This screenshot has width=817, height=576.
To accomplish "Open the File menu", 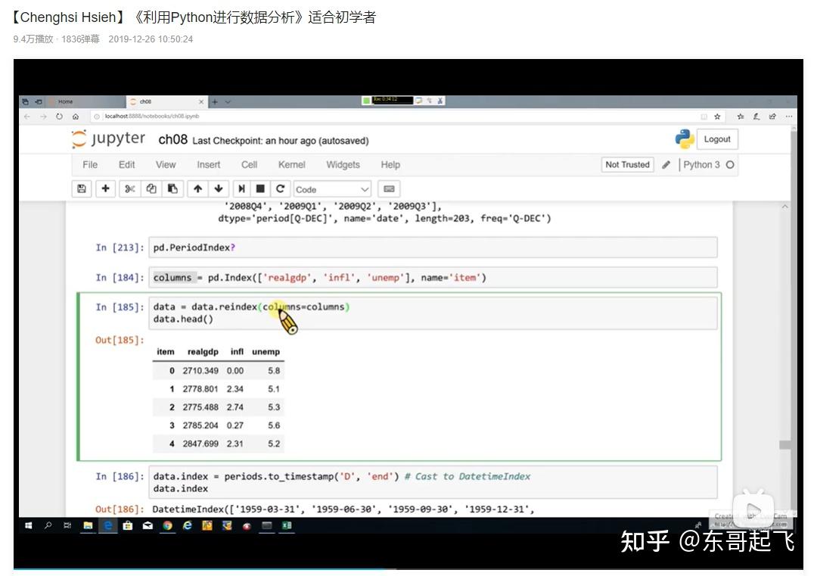I will pos(90,165).
